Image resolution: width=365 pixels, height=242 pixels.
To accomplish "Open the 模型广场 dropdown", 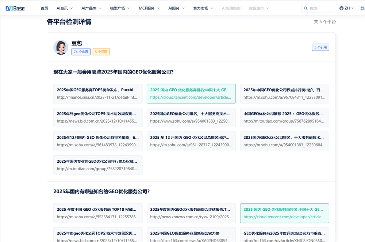I will [x=119, y=8].
